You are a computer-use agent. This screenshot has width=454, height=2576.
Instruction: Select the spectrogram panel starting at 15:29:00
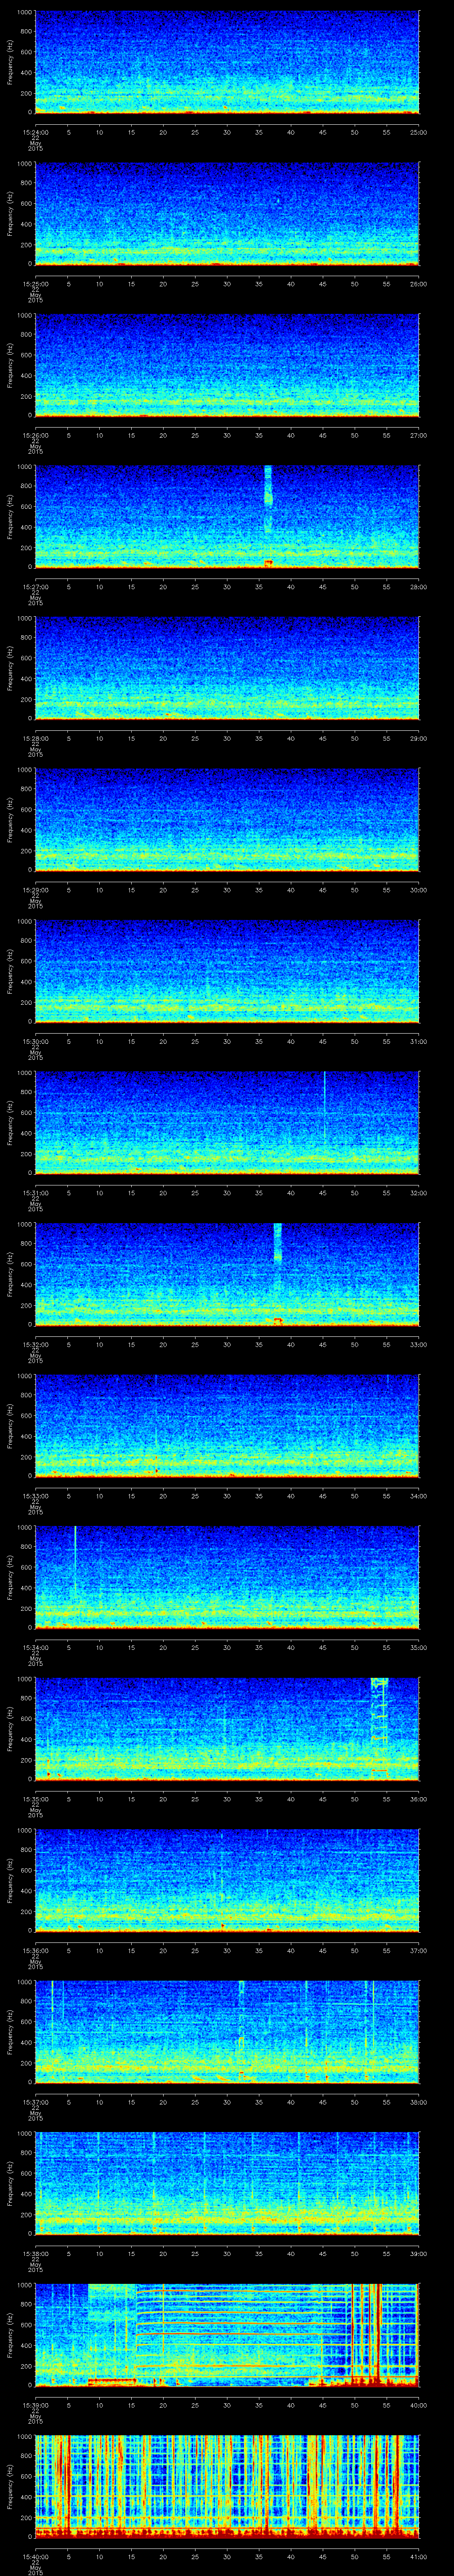click(227, 820)
